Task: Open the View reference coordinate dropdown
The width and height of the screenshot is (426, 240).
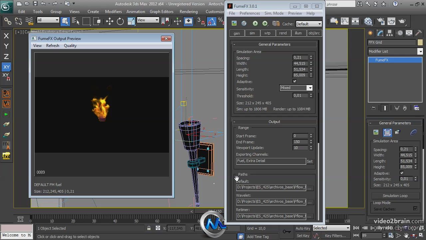Action: tap(148, 20)
